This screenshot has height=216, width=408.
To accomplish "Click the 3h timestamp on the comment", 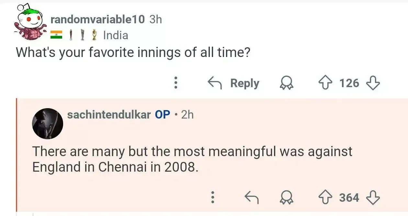I will click(156, 19).
